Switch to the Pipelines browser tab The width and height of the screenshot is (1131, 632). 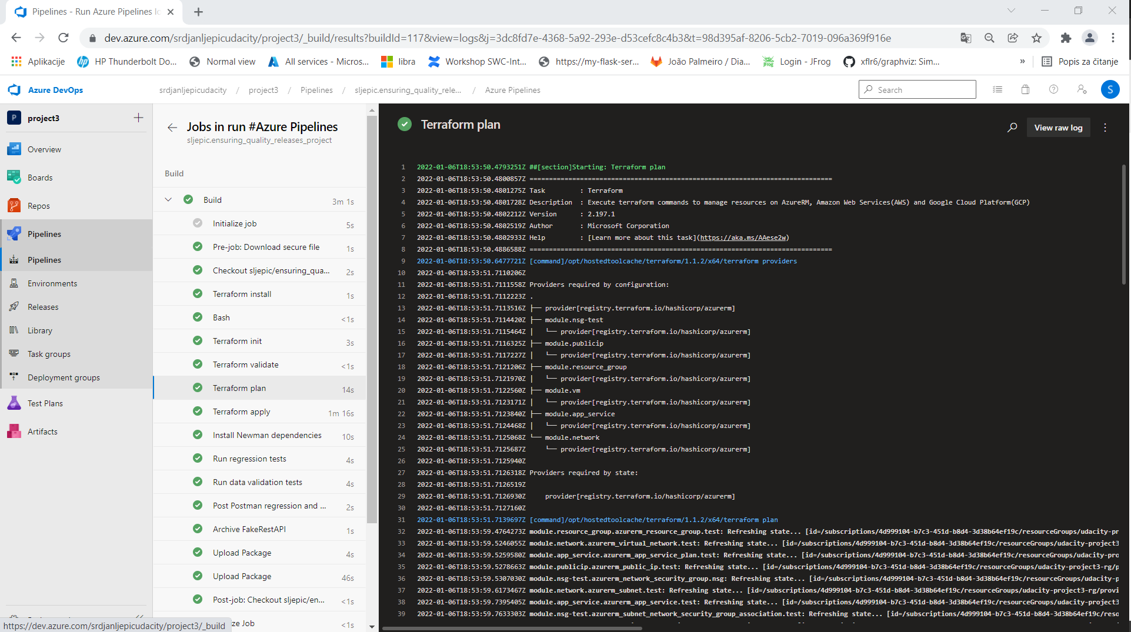[x=88, y=12]
